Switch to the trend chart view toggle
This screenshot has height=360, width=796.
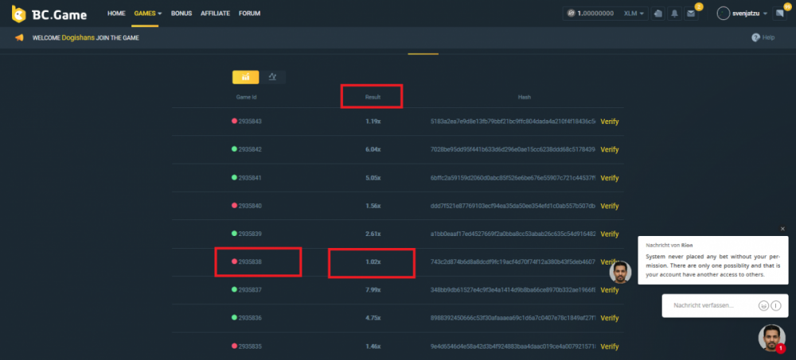coord(272,77)
